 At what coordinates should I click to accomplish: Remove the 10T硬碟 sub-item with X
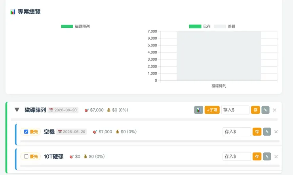(276, 157)
